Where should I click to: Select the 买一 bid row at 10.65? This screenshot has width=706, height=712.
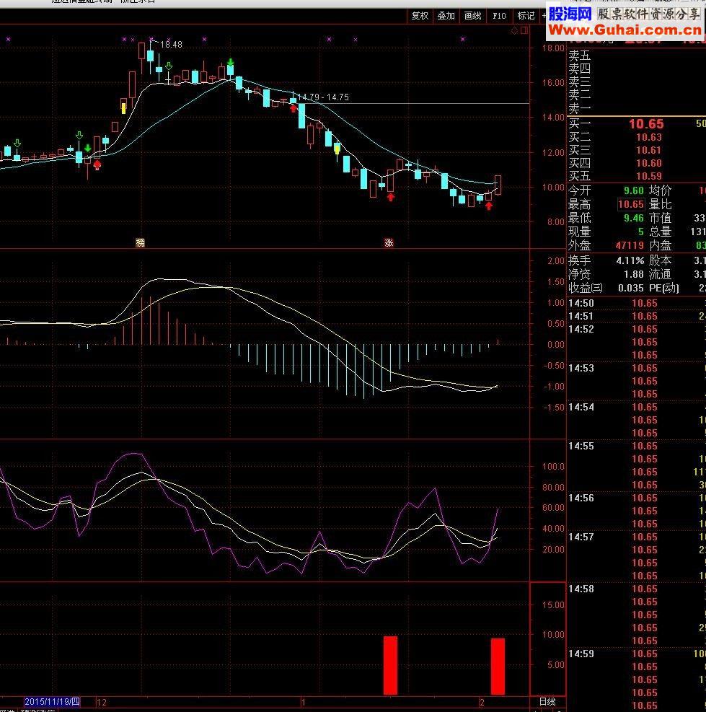pyautogui.click(x=637, y=123)
